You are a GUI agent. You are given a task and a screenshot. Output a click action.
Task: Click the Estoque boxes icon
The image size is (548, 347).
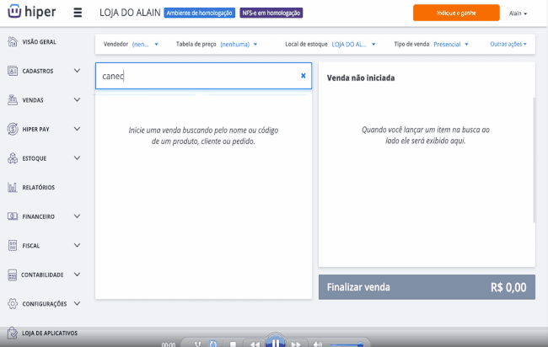coord(13,158)
